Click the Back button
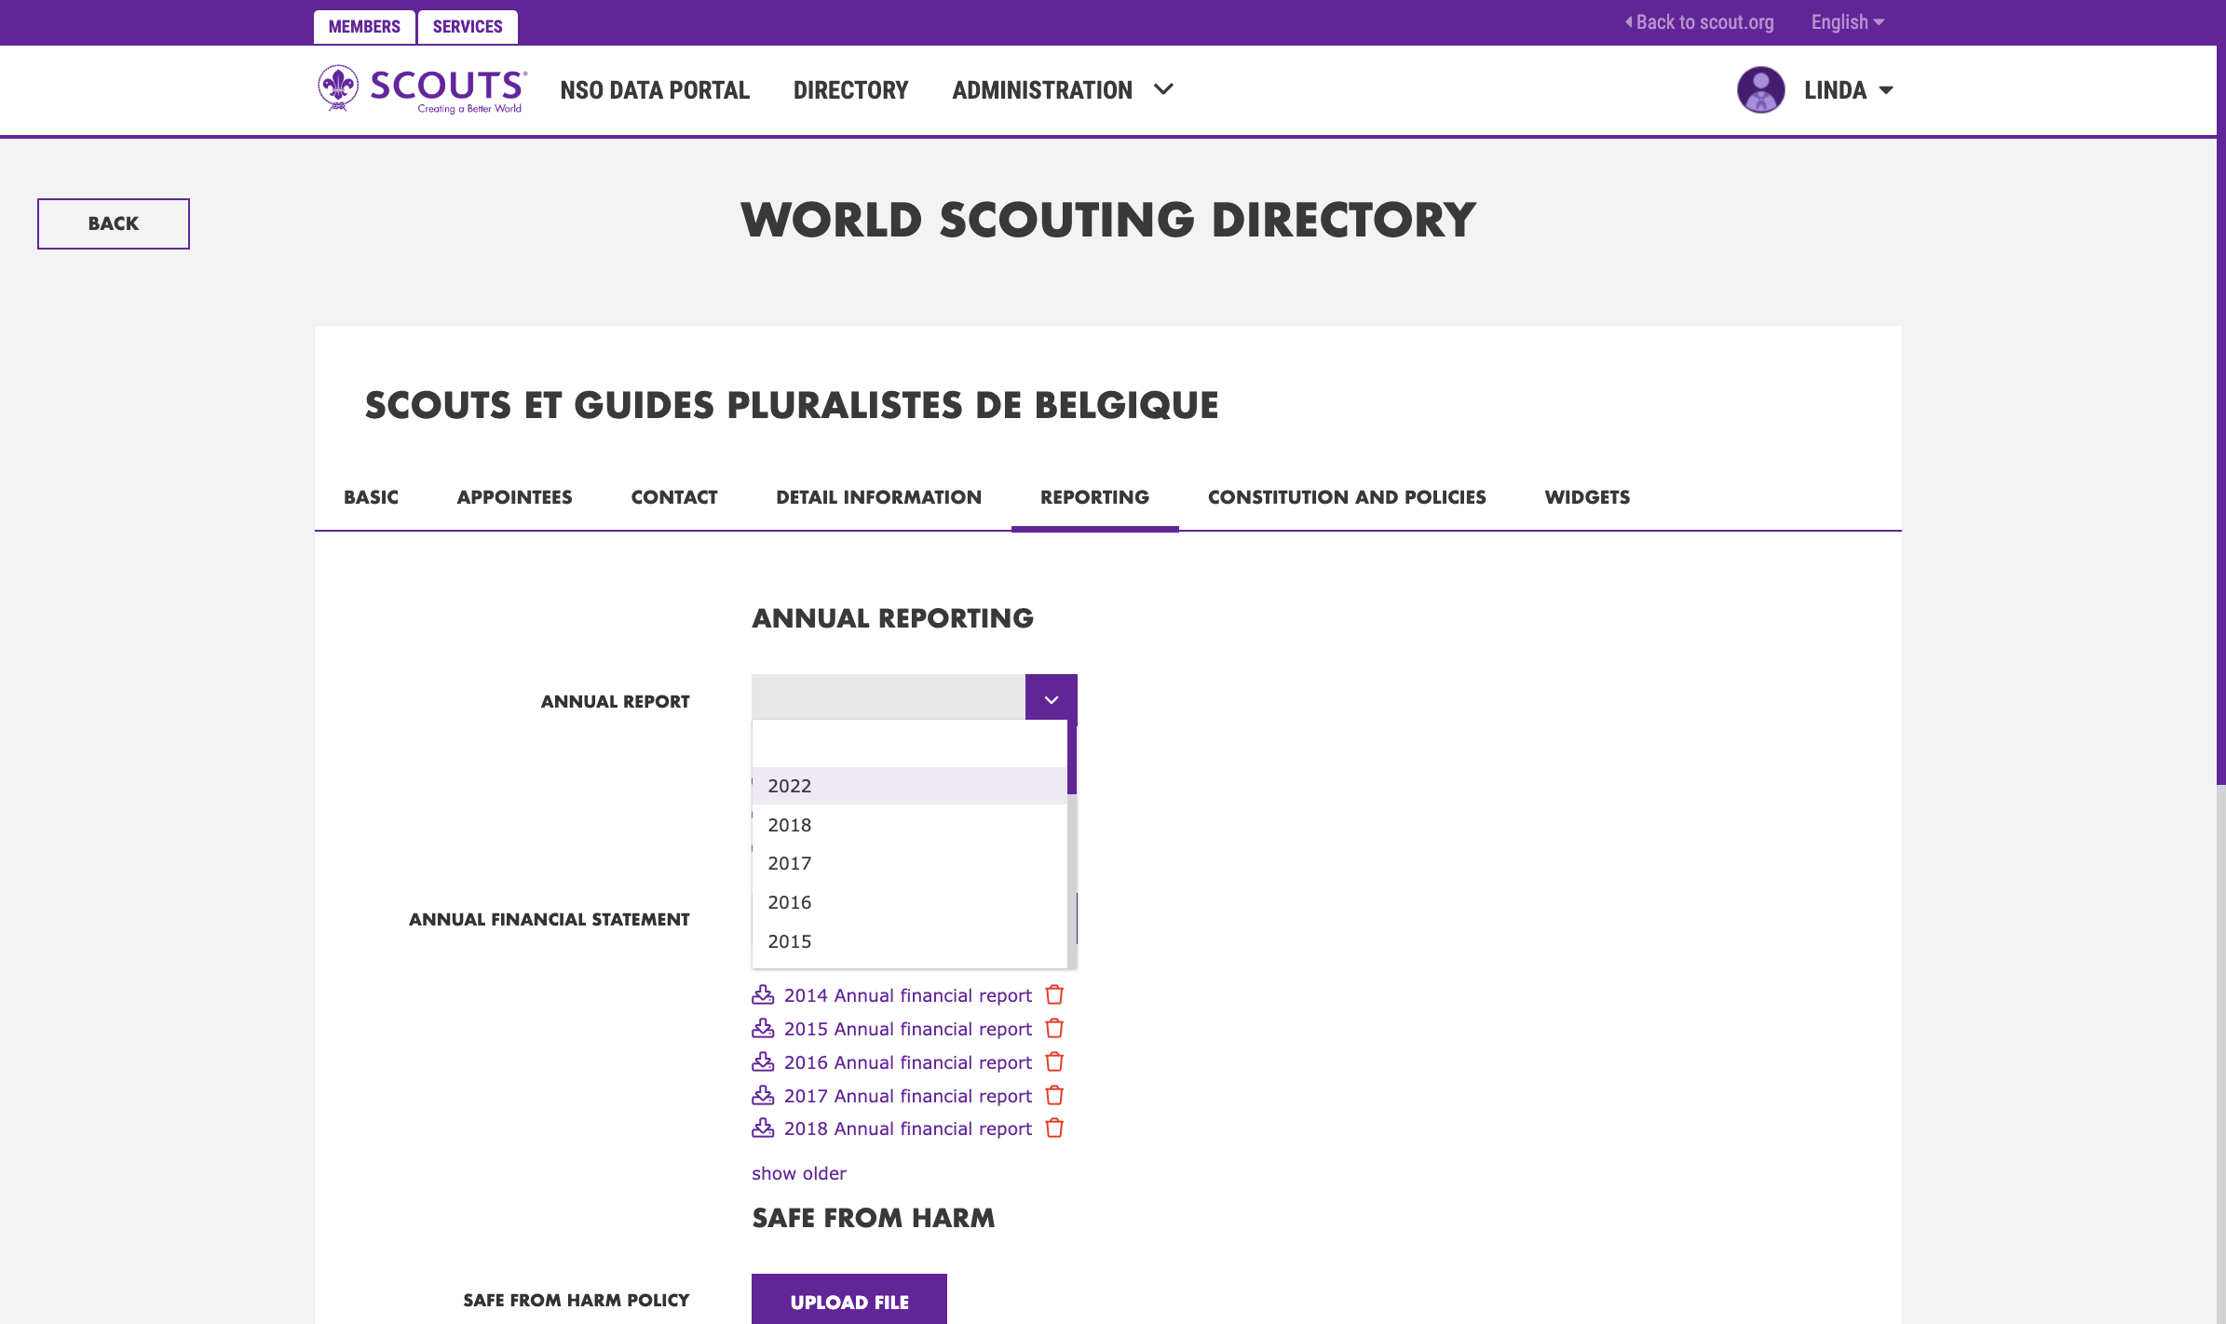2226x1324 pixels. [x=114, y=223]
